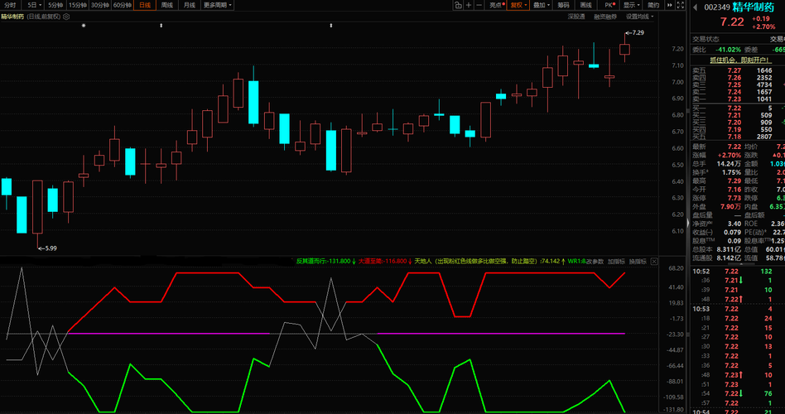Click the 卖一 order row at 7.23

[x=738, y=99]
